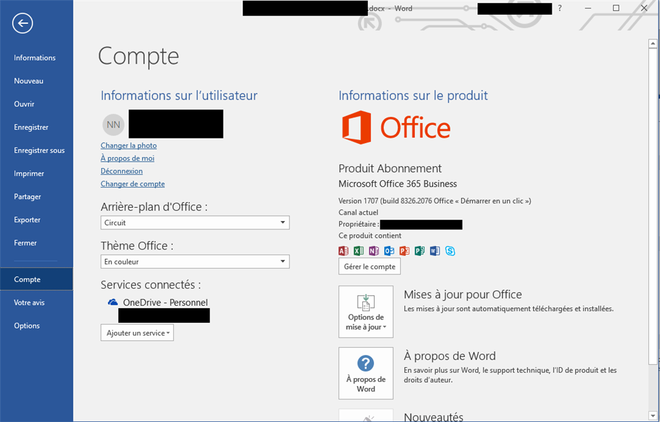Image resolution: width=660 pixels, height=422 pixels.
Task: Click the scrollbar down arrow
Action: (x=653, y=416)
